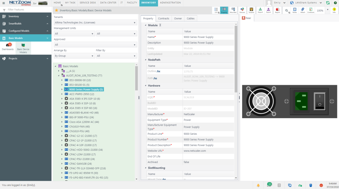This screenshot has width=339, height=189.
Task: Expand the Projects sidebar section
Action: [x=26, y=59]
